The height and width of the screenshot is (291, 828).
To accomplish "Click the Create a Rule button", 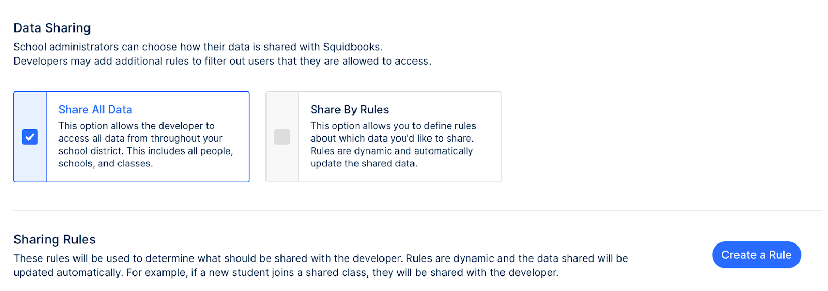I will (756, 255).
